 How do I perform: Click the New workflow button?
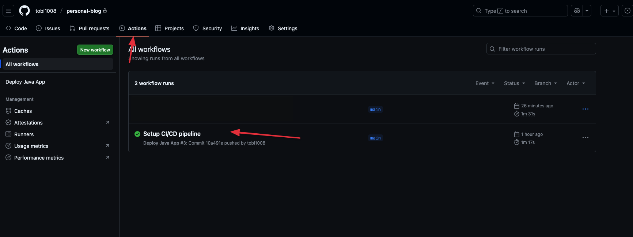tap(95, 50)
